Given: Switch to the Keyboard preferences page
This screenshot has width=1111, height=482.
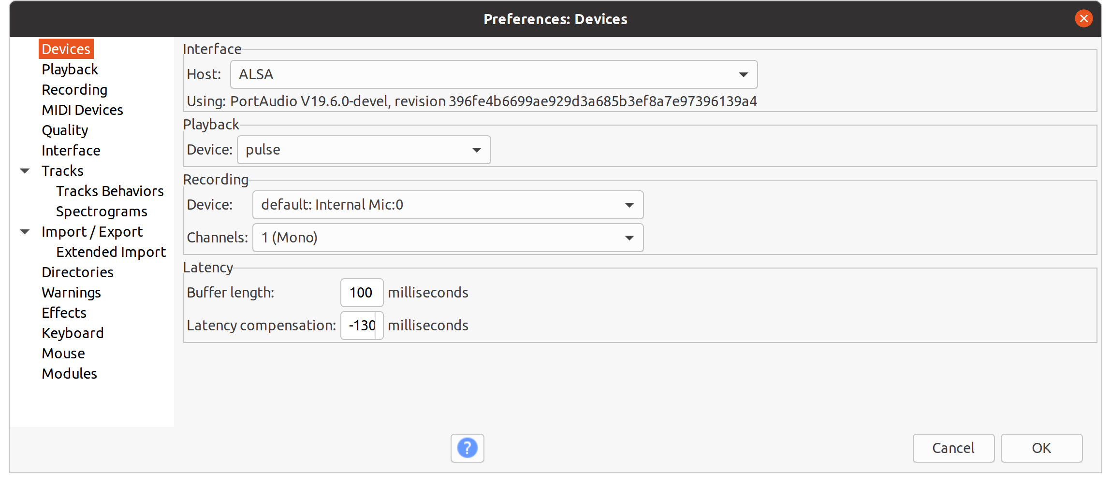Looking at the screenshot, I should (73, 333).
